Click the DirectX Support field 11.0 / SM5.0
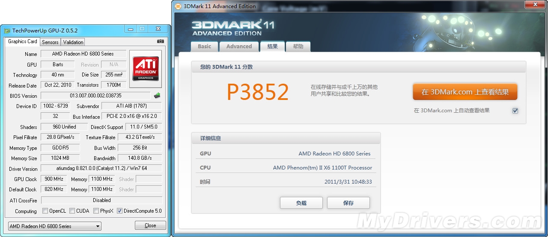Screen dimensions: 548x237 pos(143,127)
